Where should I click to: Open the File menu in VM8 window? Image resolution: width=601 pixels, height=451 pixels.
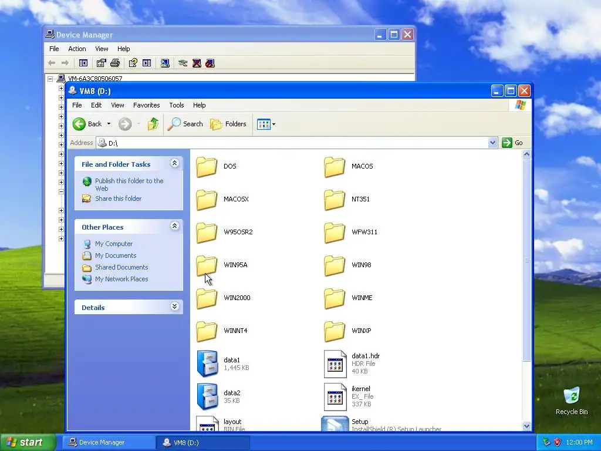tap(77, 105)
